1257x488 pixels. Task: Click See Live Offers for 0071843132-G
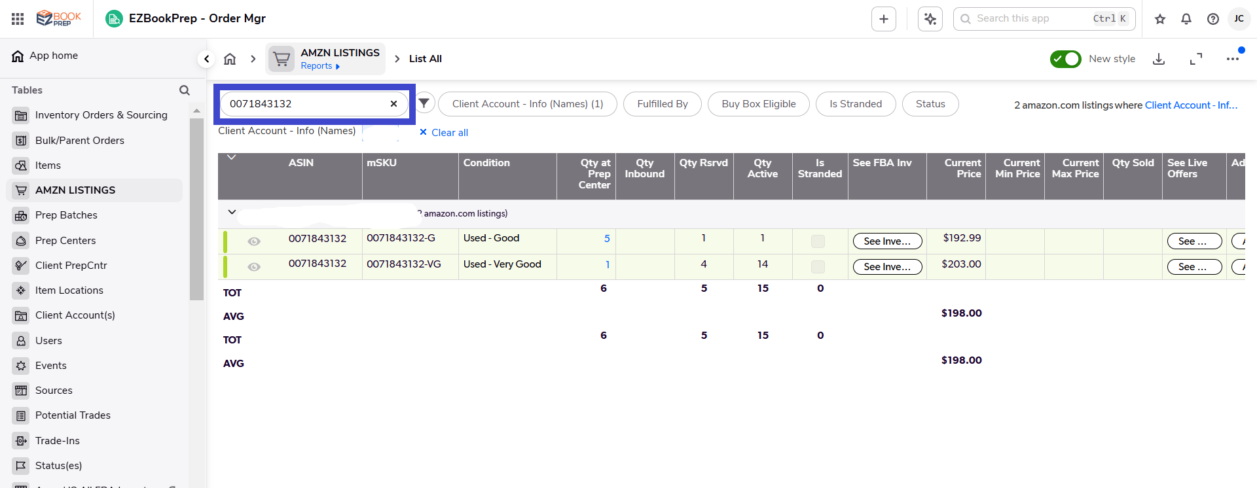(x=1195, y=241)
